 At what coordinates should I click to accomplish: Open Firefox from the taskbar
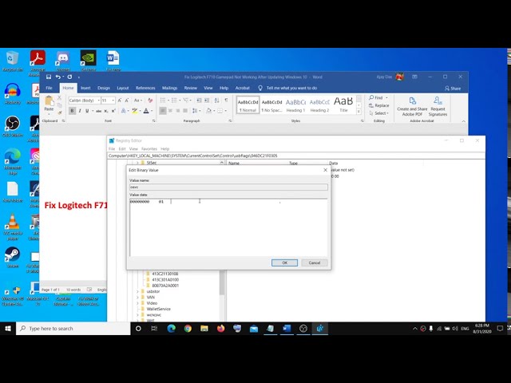221,329
